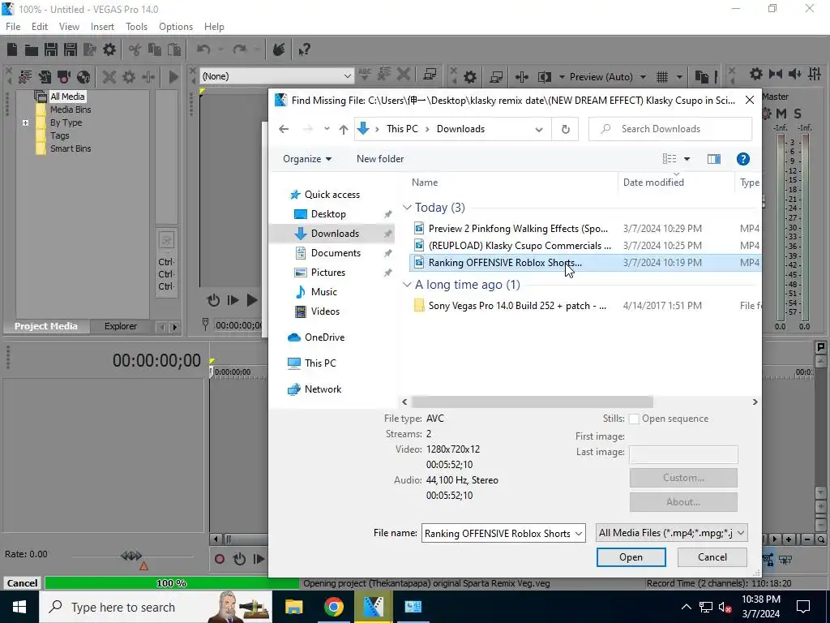Open the Edit menu
This screenshot has height=623, width=830.
tap(40, 27)
